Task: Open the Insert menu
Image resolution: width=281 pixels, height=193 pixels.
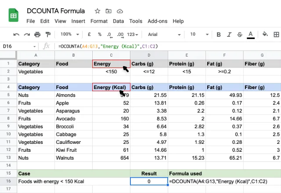Action: pos(78,21)
